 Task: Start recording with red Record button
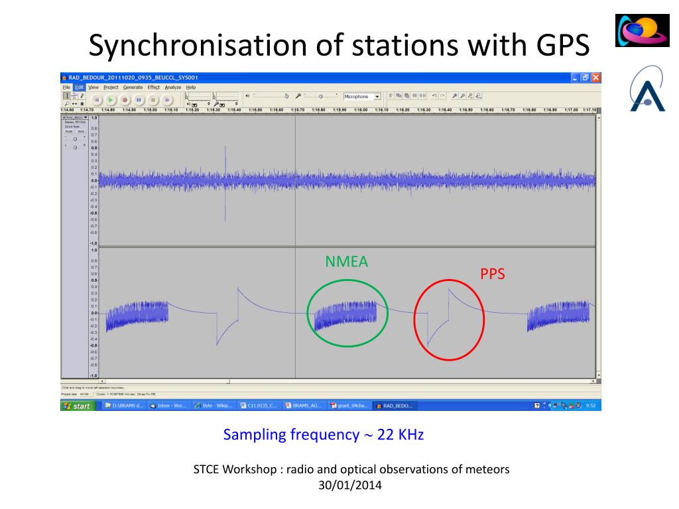[125, 100]
